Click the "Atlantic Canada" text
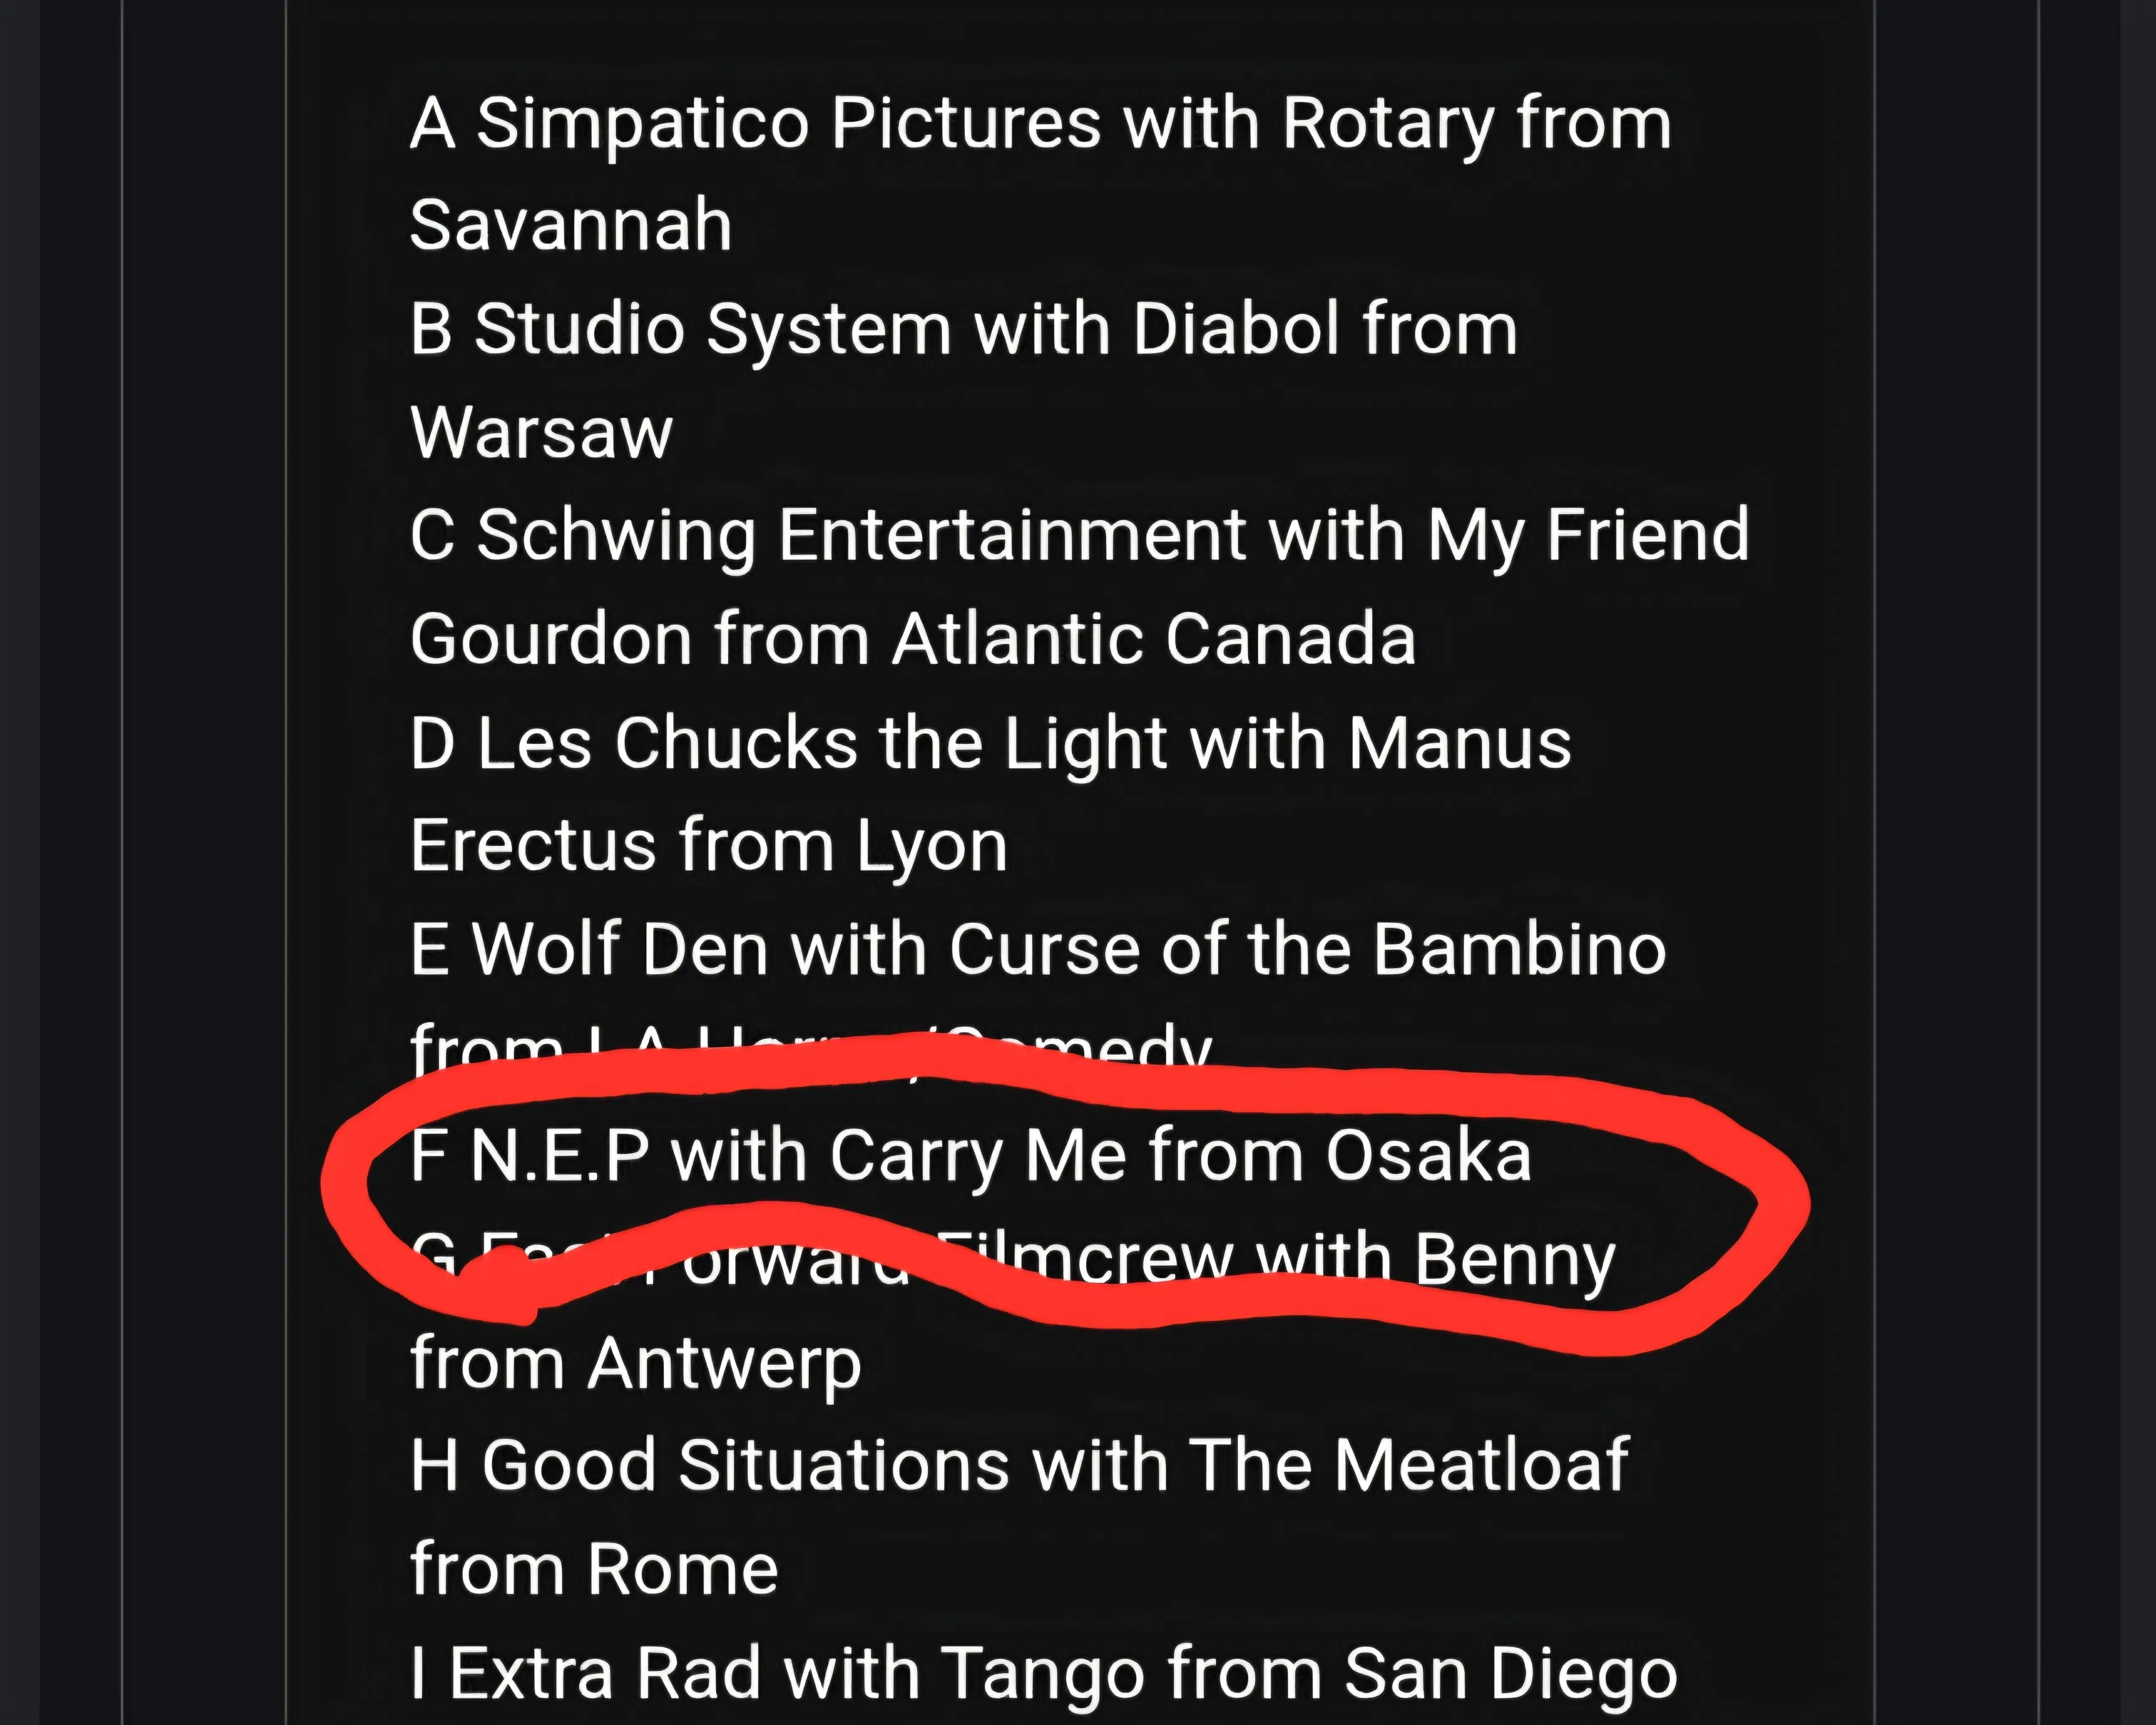 coord(1154,639)
